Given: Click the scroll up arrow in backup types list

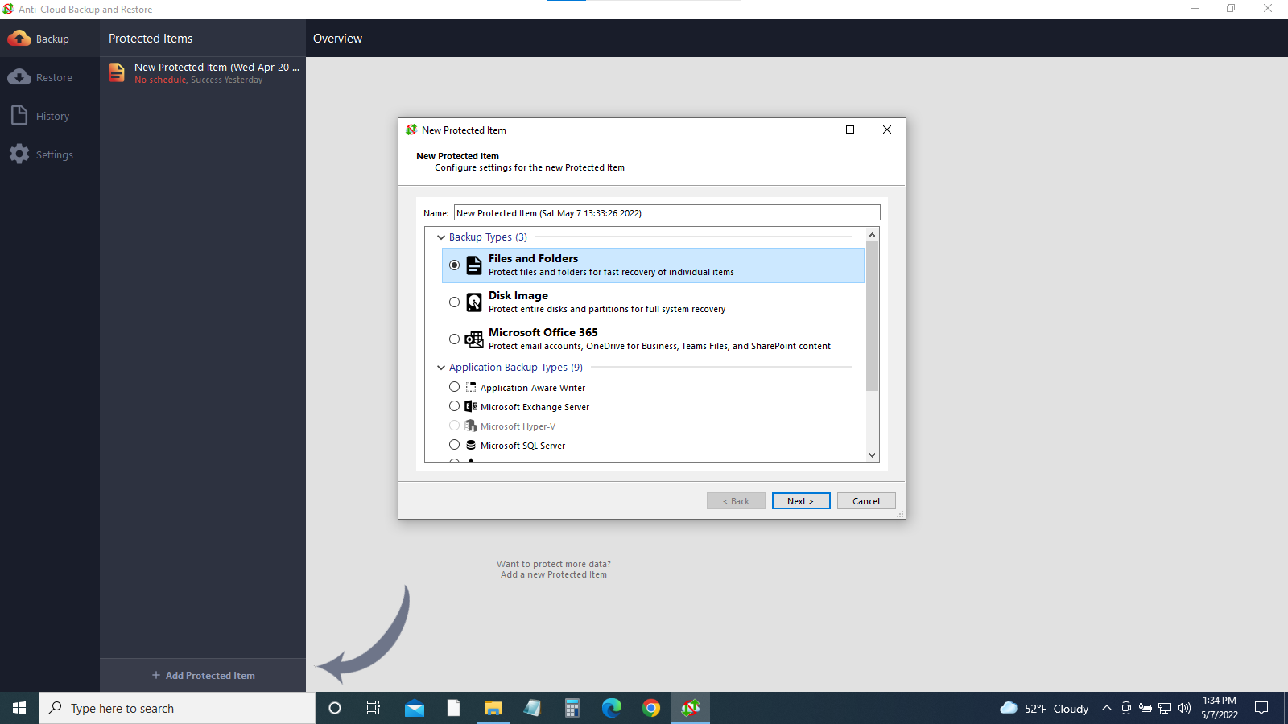Looking at the screenshot, I should (872, 235).
